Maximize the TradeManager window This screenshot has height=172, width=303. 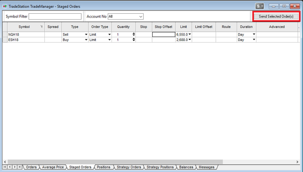(x=284, y=6)
